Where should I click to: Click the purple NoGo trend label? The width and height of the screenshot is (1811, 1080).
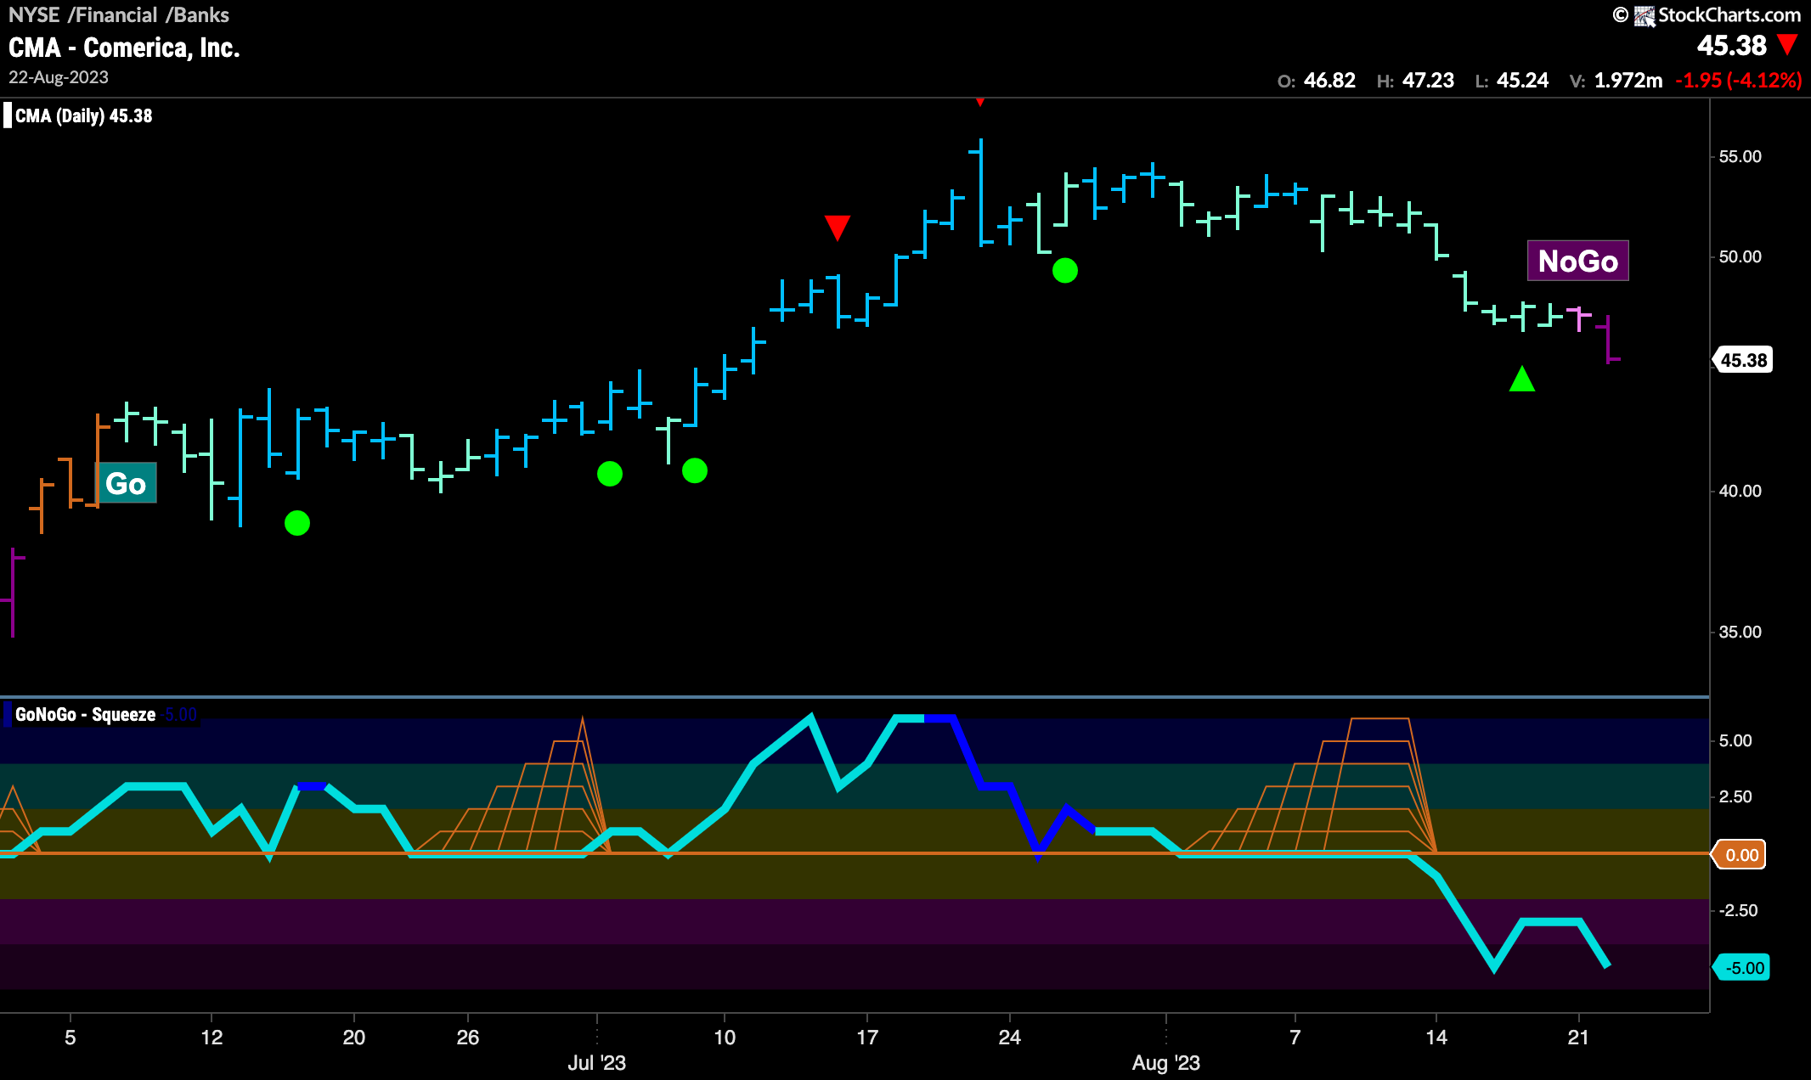tap(1577, 261)
